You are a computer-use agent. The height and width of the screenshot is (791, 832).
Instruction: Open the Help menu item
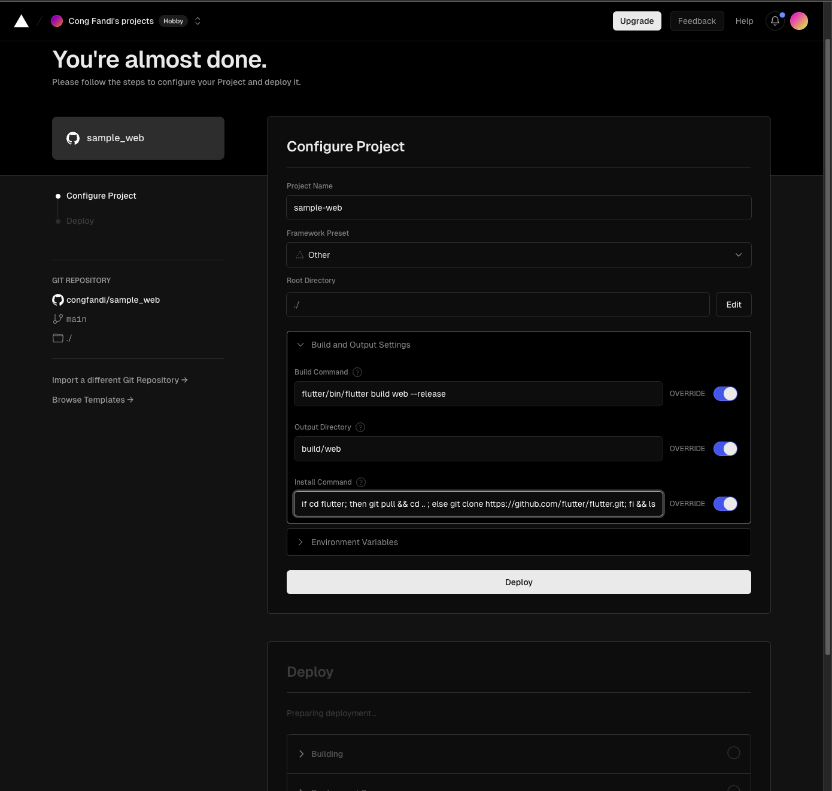click(744, 21)
